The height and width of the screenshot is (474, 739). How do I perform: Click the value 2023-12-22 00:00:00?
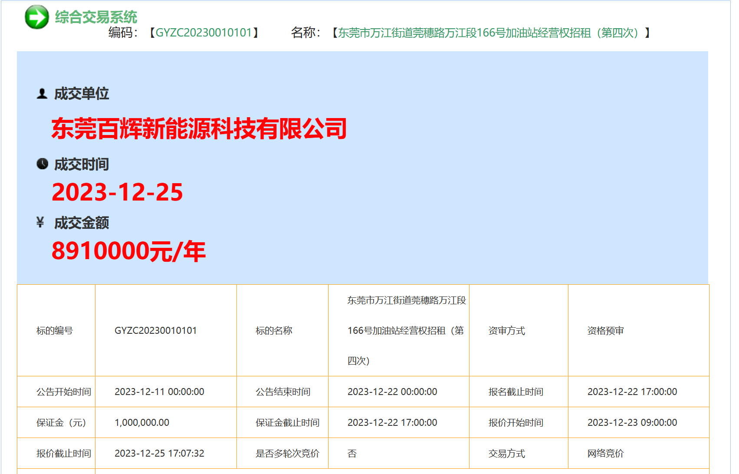click(392, 392)
